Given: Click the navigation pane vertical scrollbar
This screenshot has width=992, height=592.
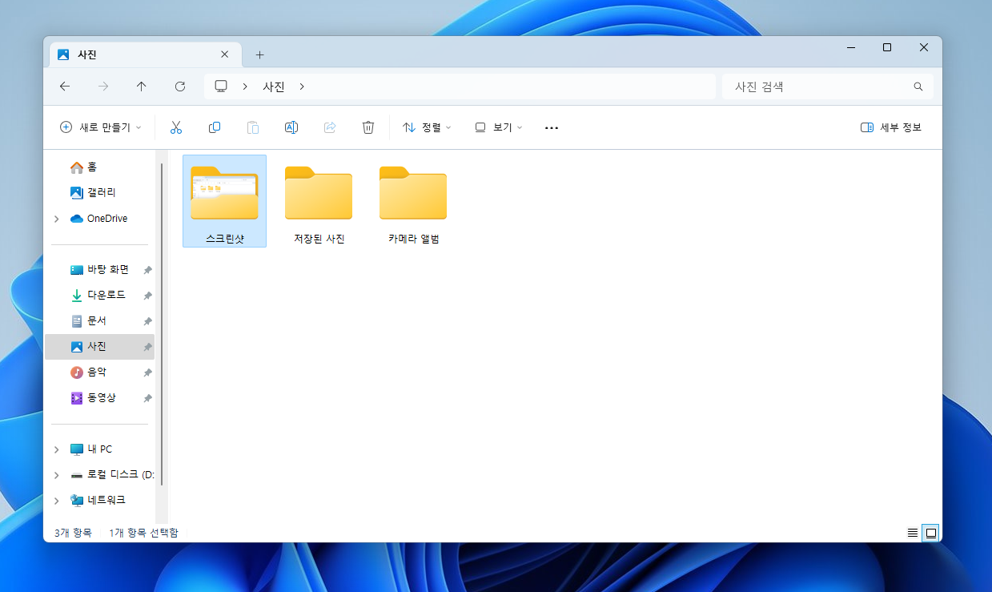Looking at the screenshot, I should (x=162, y=324).
